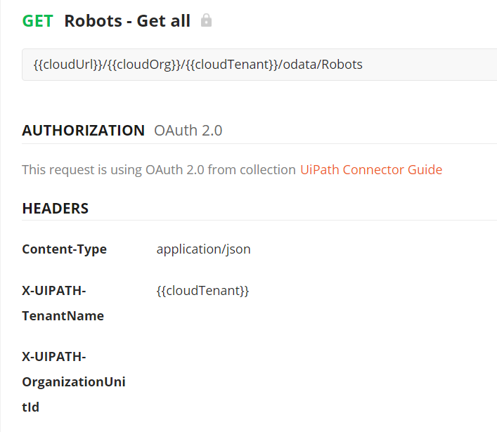Screen dimensions: 497x432
Task: Click the AUTHORIZATION section heading
Action: (x=83, y=131)
